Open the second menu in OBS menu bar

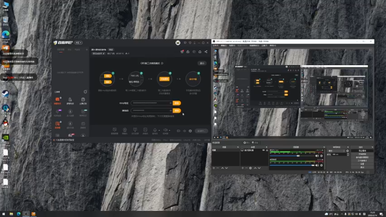[223, 45]
